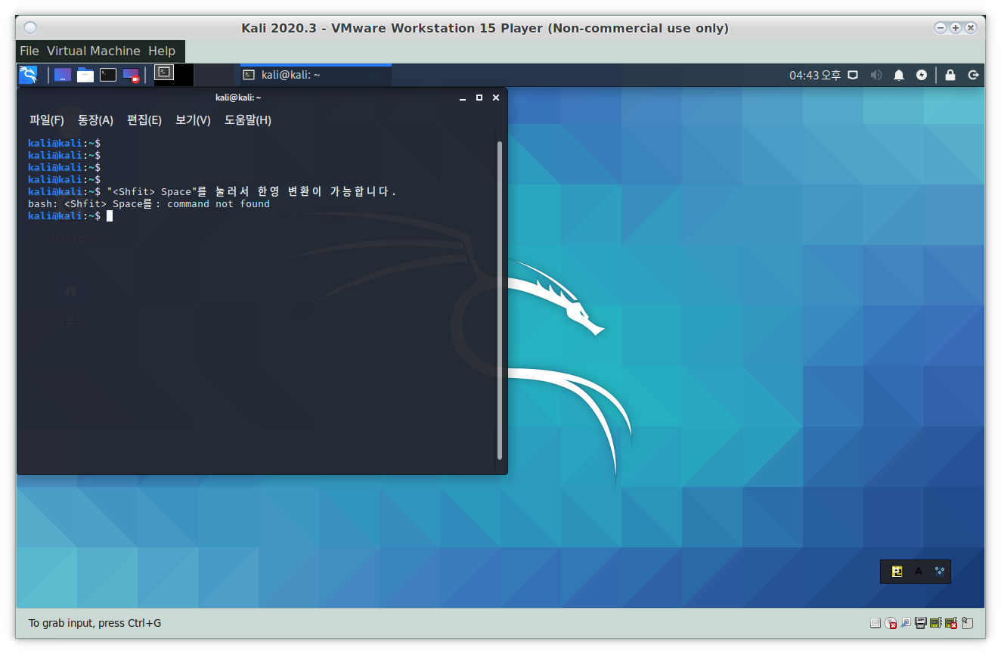
Task: Open the screen recorder panel launcher
Action: [131, 75]
